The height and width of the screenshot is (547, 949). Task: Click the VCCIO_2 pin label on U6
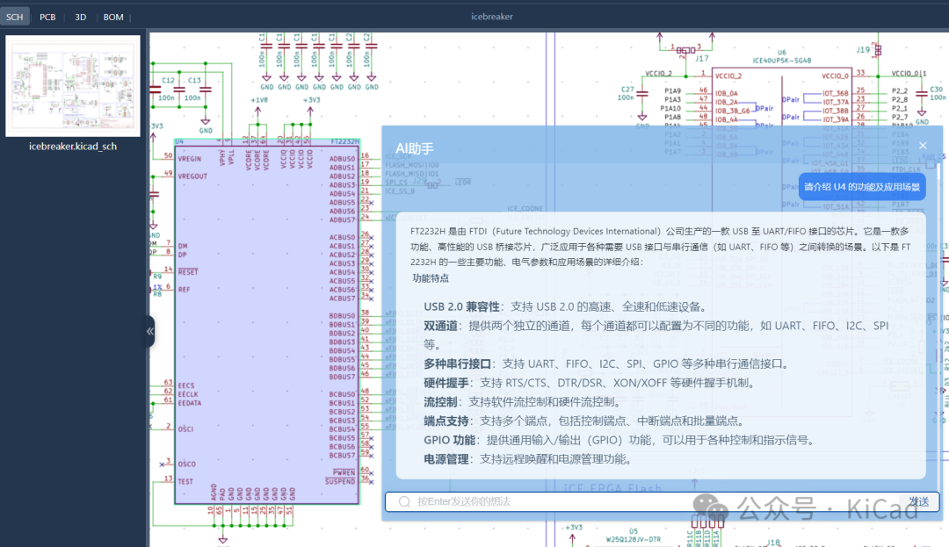[x=728, y=76]
